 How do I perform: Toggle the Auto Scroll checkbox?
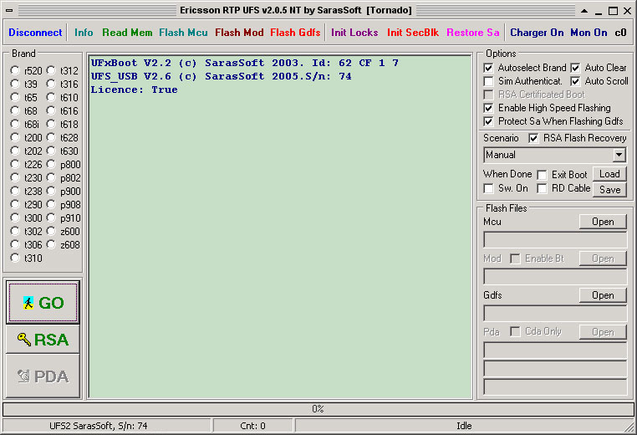tap(575, 81)
